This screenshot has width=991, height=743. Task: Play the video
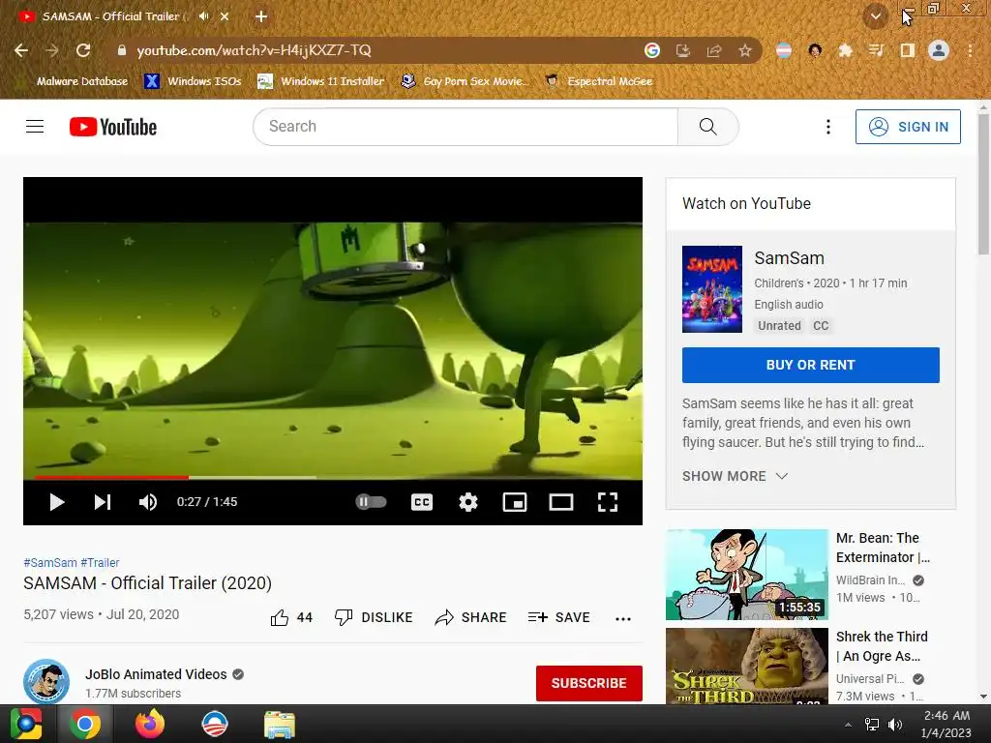tap(57, 502)
